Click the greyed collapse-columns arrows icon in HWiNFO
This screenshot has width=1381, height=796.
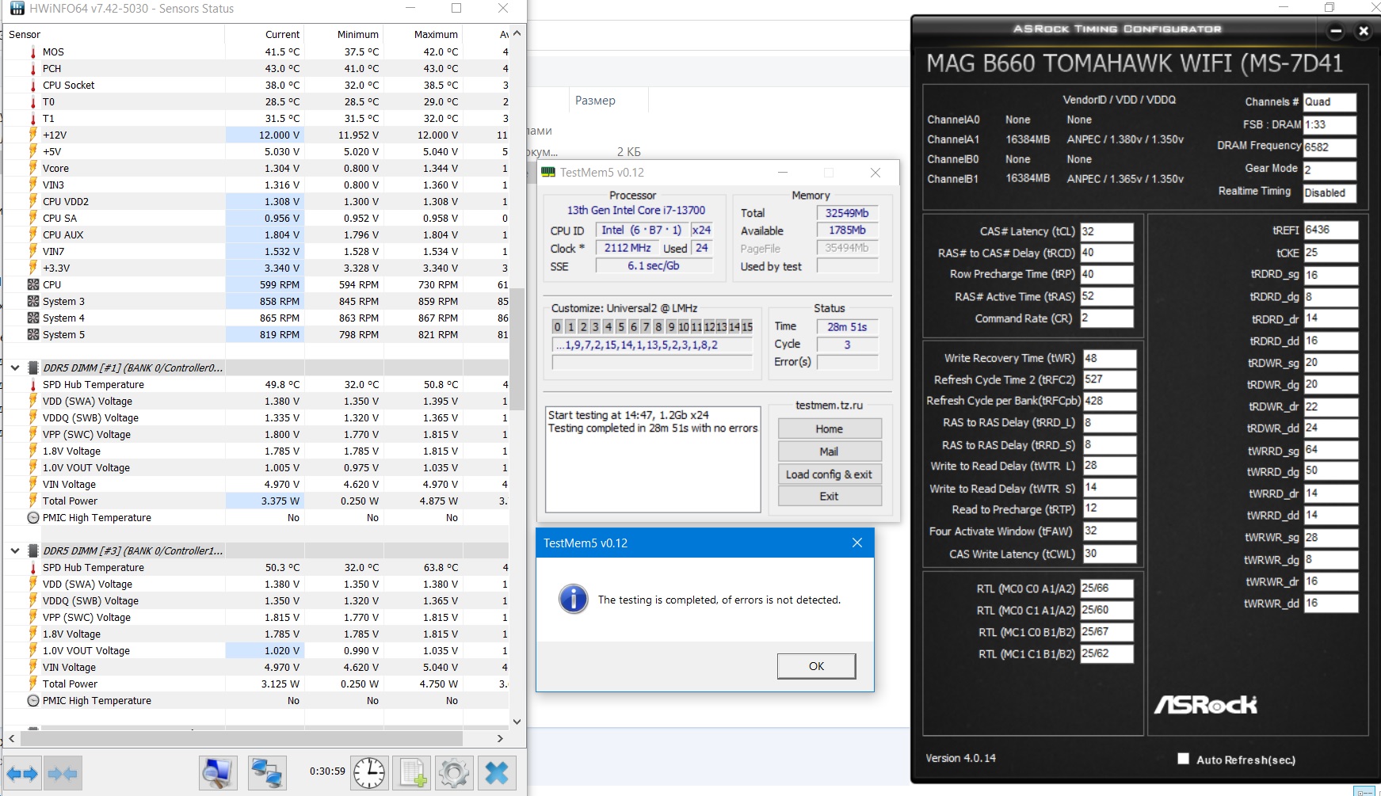pyautogui.click(x=63, y=773)
